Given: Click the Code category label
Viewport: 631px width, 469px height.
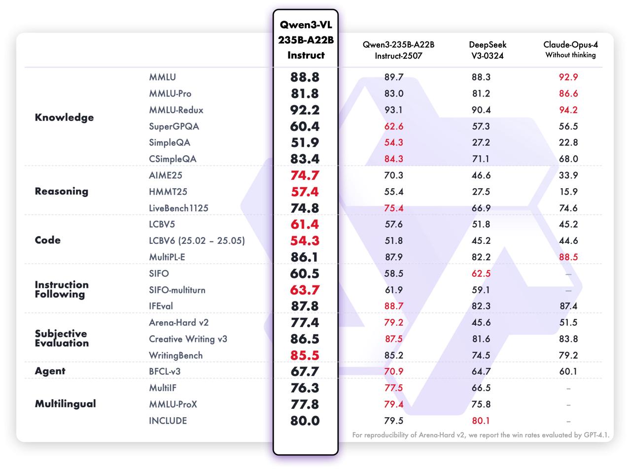Looking at the screenshot, I should [x=48, y=240].
